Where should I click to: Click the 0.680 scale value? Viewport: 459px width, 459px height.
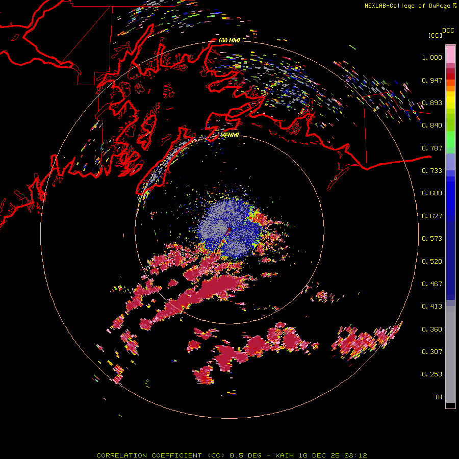432,193
